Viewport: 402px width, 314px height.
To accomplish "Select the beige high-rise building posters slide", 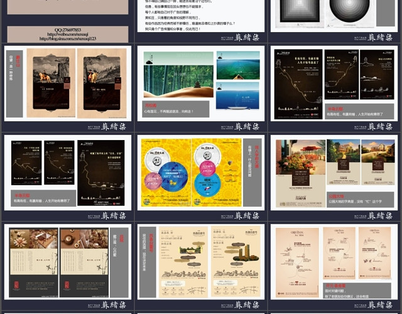I will click(201, 262).
